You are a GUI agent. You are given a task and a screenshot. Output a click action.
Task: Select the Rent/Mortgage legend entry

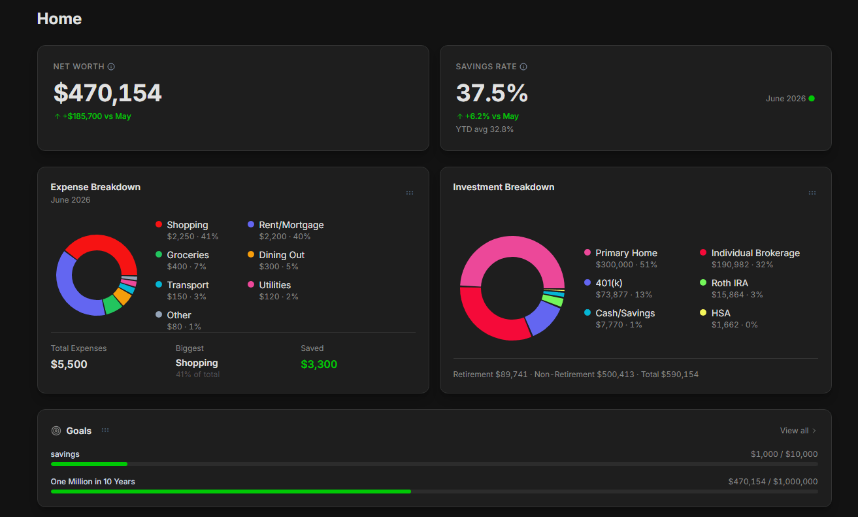(286, 230)
